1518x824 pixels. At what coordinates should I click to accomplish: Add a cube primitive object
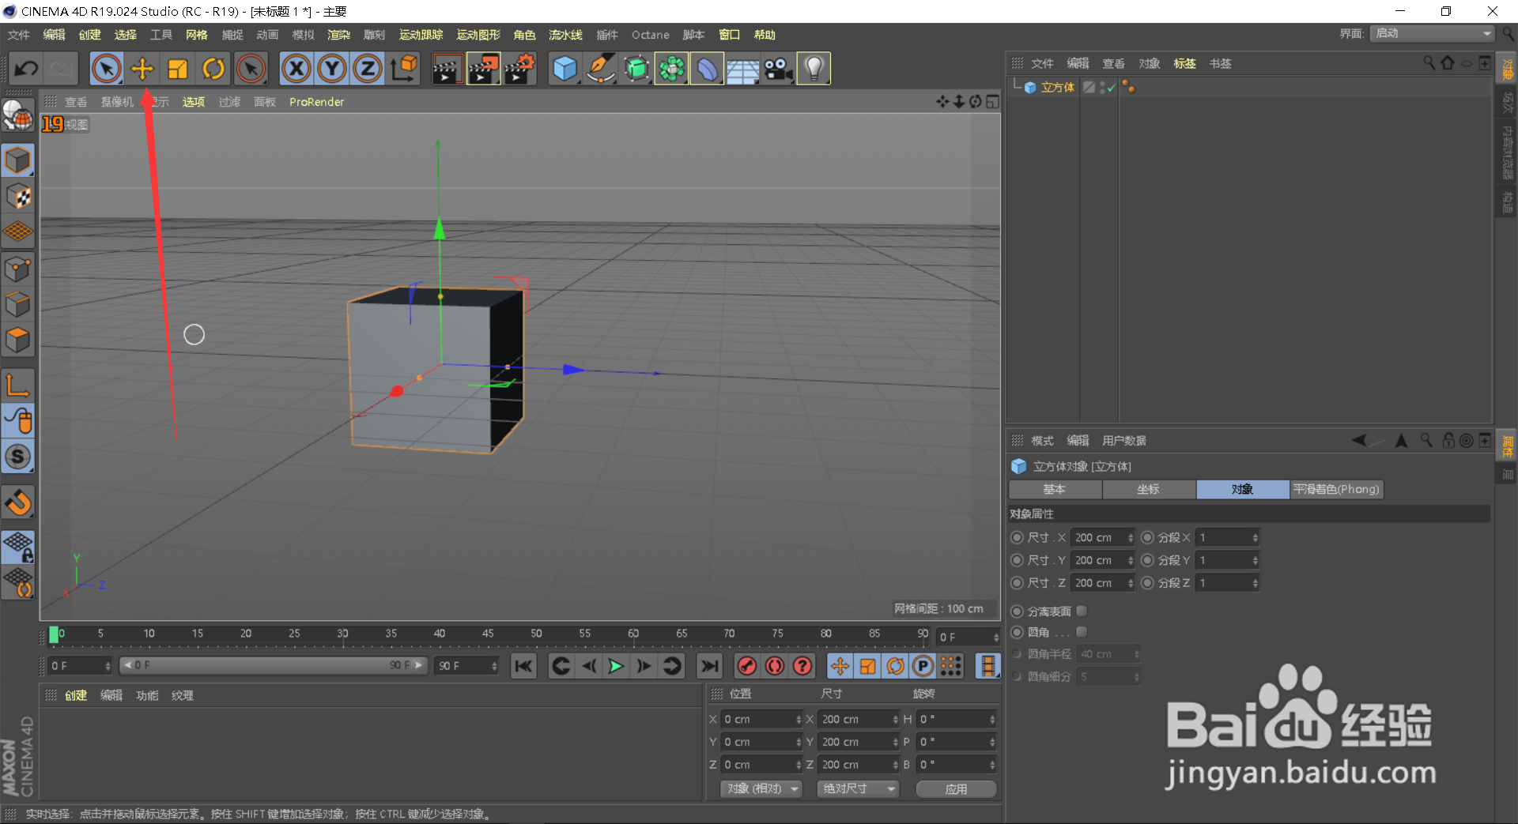pyautogui.click(x=565, y=69)
